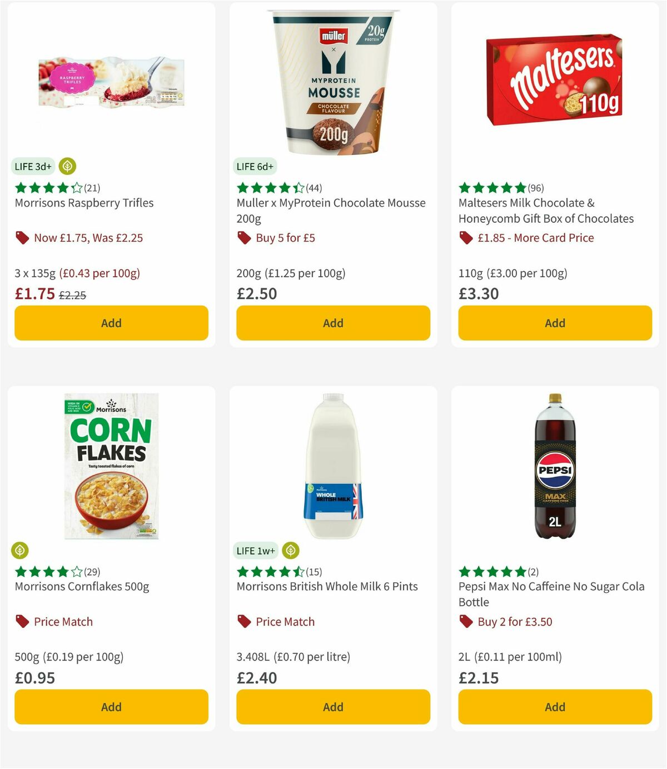Click the price tag icon beside Buy 5 for £5
The image size is (667, 769).
[x=243, y=238]
